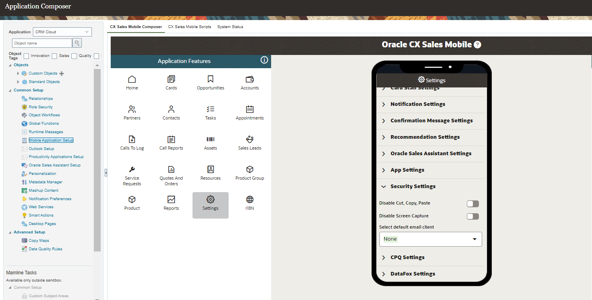Click the Application Features info icon
Viewport: 592px width, 300px height.
coord(264,60)
